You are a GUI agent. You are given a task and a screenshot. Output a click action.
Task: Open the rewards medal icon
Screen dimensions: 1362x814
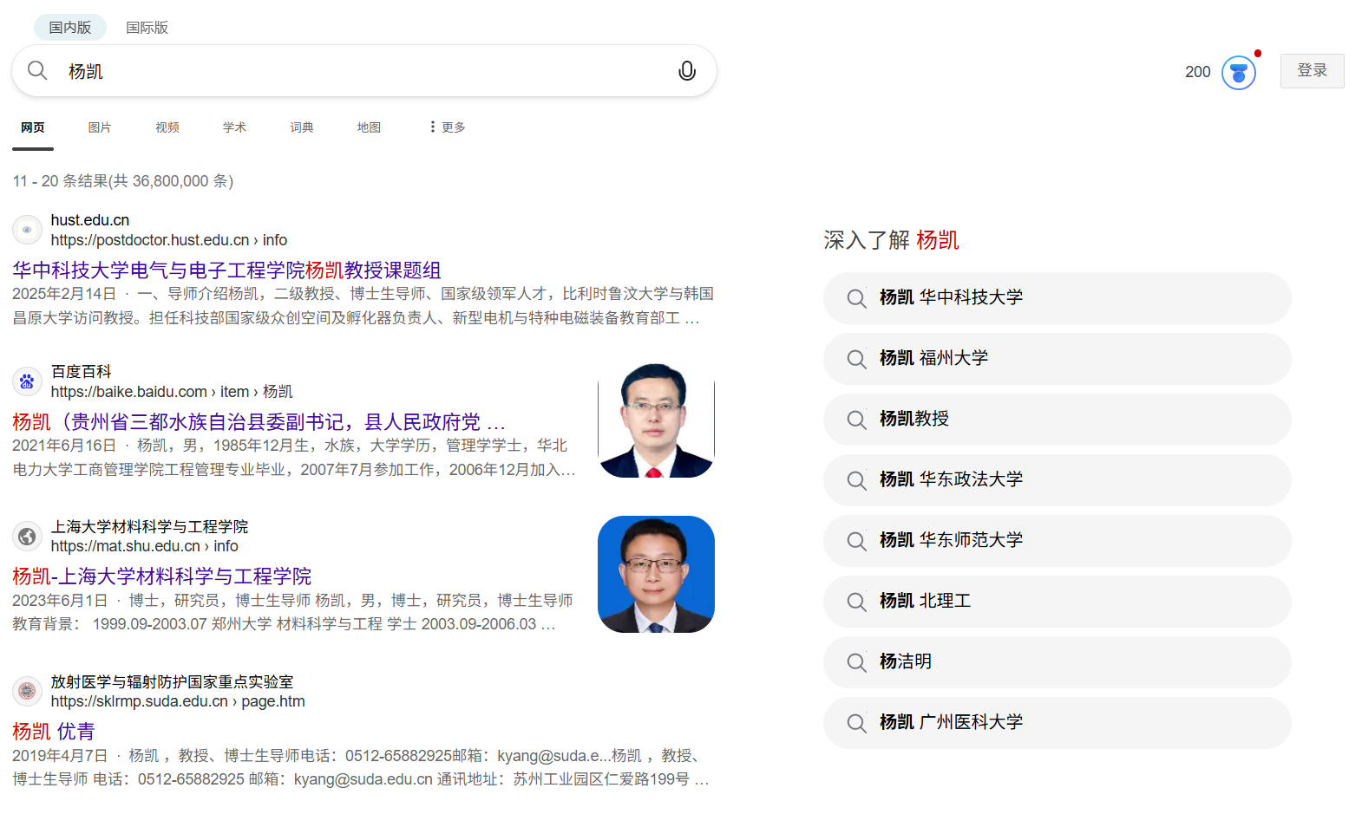(1239, 73)
